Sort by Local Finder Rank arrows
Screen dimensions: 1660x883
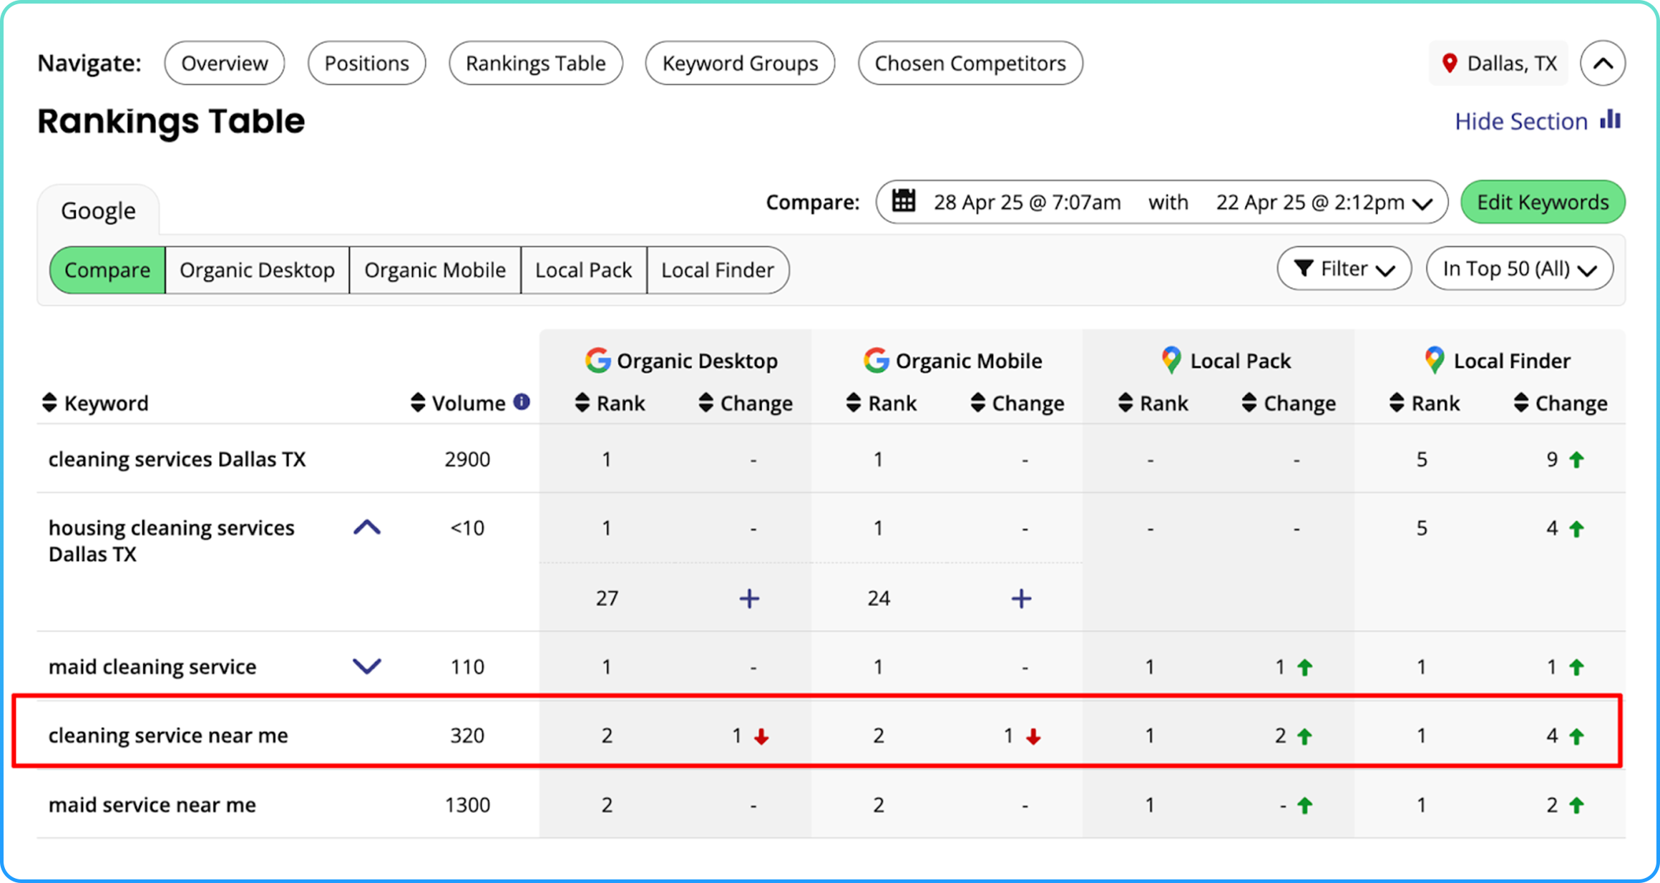coord(1397,403)
